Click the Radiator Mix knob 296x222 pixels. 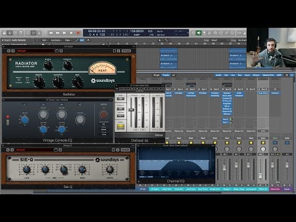pos(78,82)
